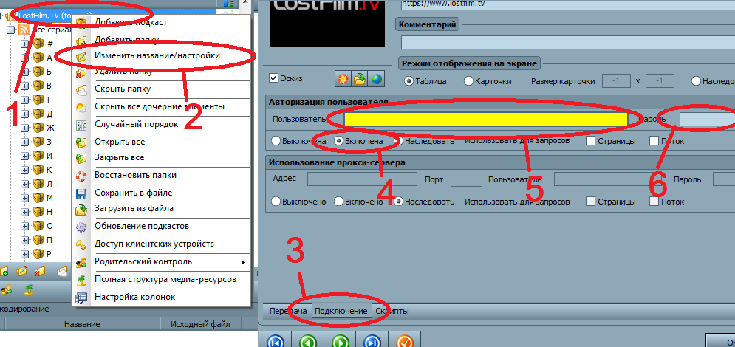Click the globe icon next to Эскиз
This screenshot has height=347, width=735.
pos(377,79)
